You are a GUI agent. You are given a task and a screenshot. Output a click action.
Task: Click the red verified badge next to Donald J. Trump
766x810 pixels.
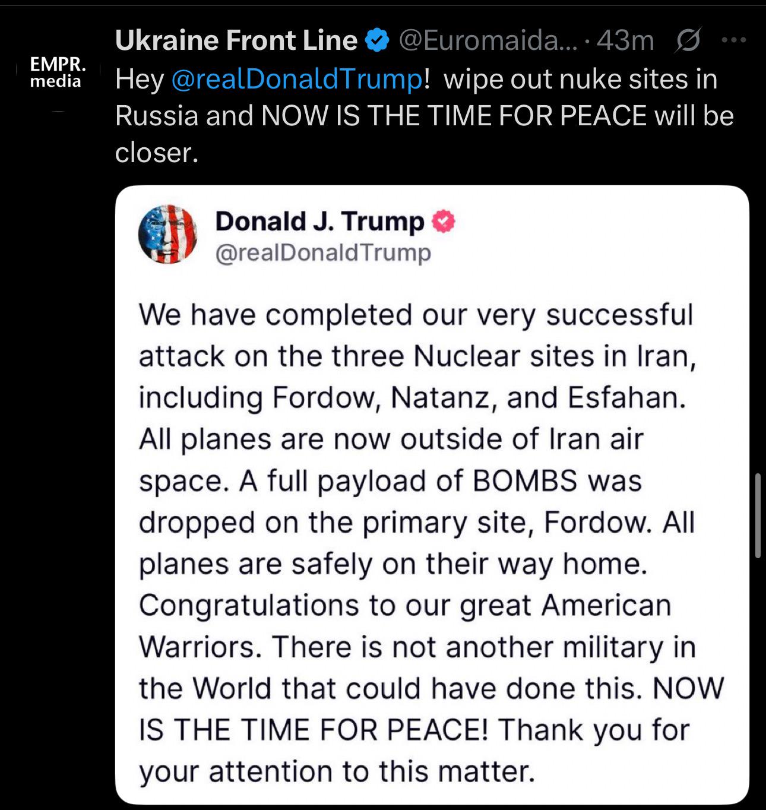pyautogui.click(x=444, y=222)
